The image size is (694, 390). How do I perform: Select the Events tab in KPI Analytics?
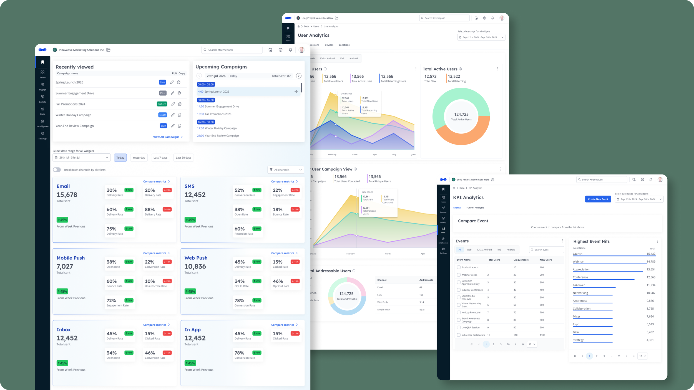pos(457,208)
